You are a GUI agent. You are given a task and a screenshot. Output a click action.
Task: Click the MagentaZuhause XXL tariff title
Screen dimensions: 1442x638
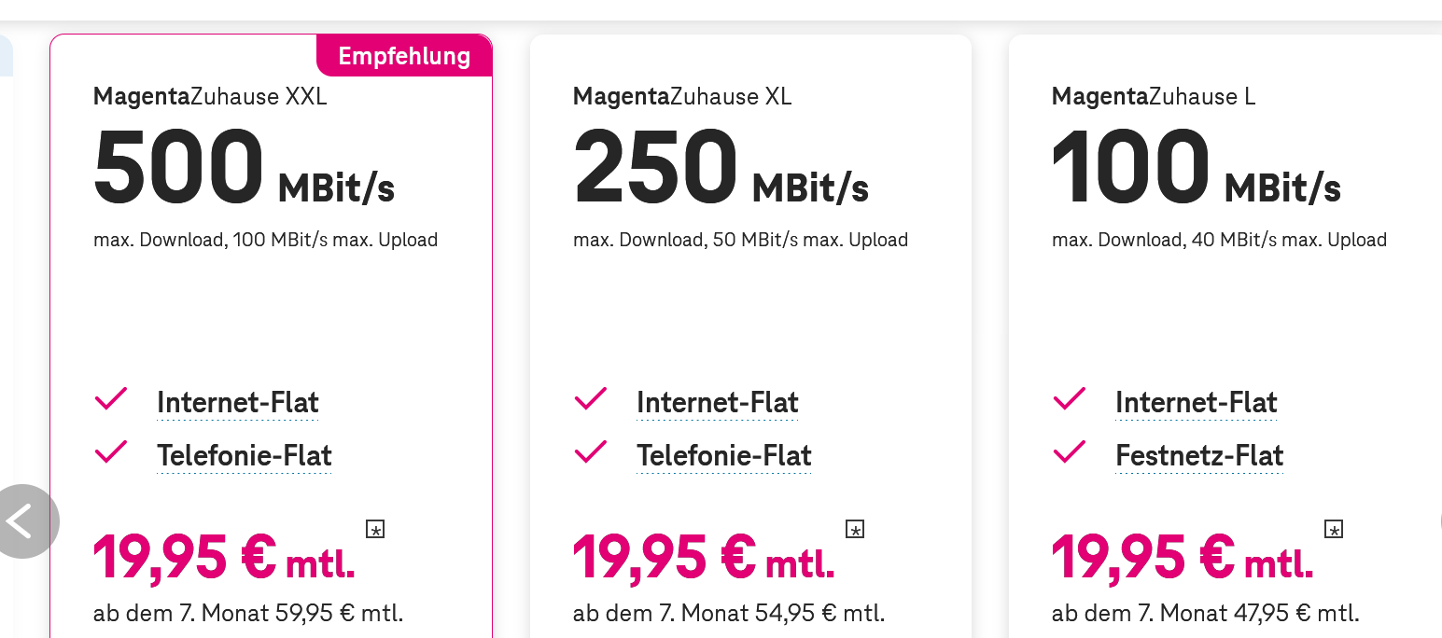[210, 96]
